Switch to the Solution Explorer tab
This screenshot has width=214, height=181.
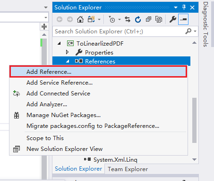[x=78, y=169]
